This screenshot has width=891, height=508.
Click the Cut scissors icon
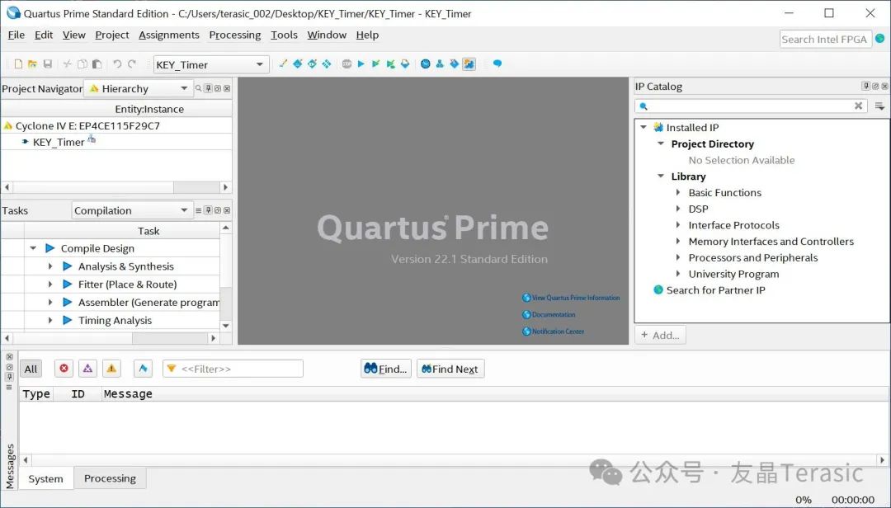(x=67, y=63)
